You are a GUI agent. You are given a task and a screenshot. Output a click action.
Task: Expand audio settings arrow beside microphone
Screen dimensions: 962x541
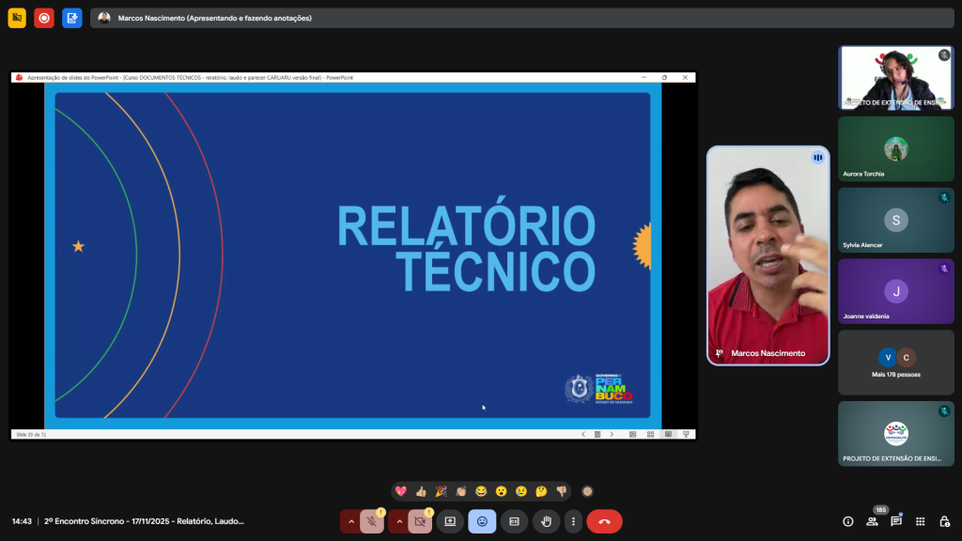click(x=351, y=521)
